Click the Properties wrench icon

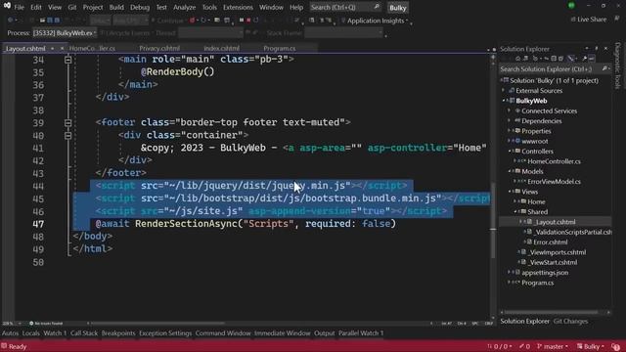(x=585, y=59)
